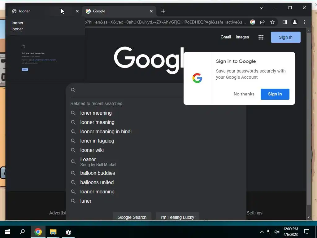Switch to the Google tab
317x238 pixels.
click(x=119, y=11)
